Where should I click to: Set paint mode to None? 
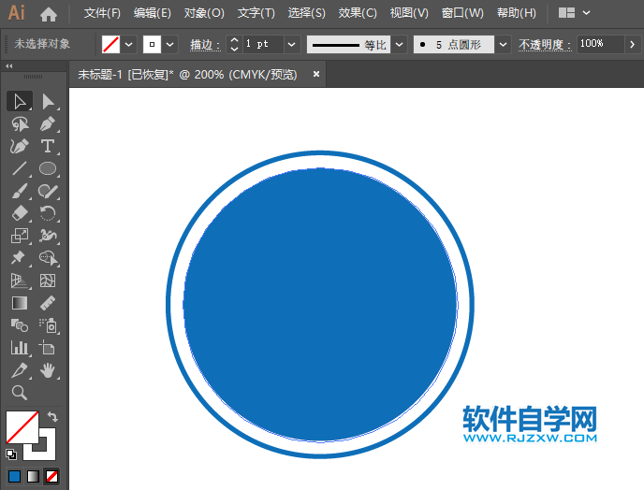coord(51,476)
